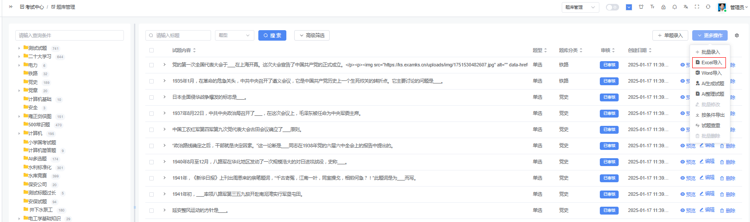
Task: Tick the checkbox for the 1941年初 row
Action: (x=151, y=194)
